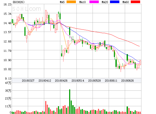
Task: Click the 20180611 date label
Action: click(111, 81)
